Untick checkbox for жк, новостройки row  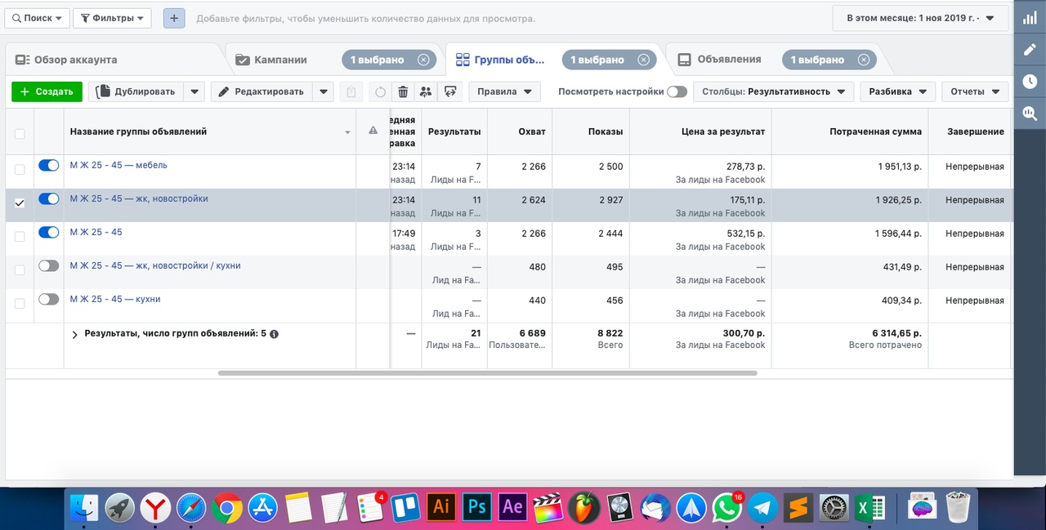[x=20, y=203]
